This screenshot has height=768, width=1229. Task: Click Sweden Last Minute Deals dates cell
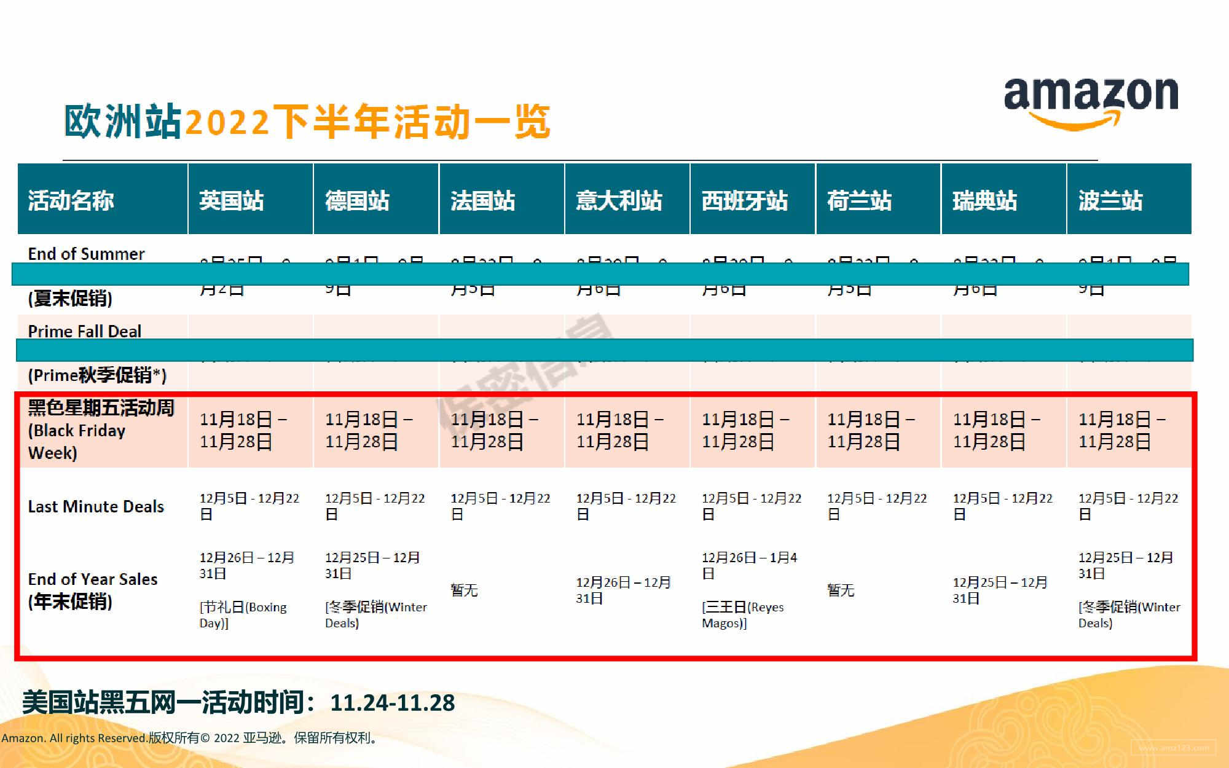(x=1003, y=506)
